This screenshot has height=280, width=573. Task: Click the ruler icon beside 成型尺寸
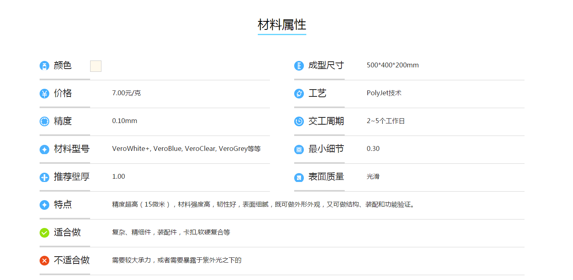coord(299,66)
